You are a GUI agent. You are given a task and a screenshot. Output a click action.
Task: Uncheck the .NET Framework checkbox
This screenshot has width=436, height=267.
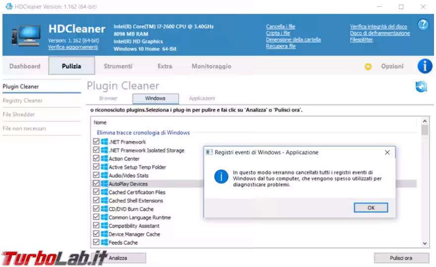[96, 141]
